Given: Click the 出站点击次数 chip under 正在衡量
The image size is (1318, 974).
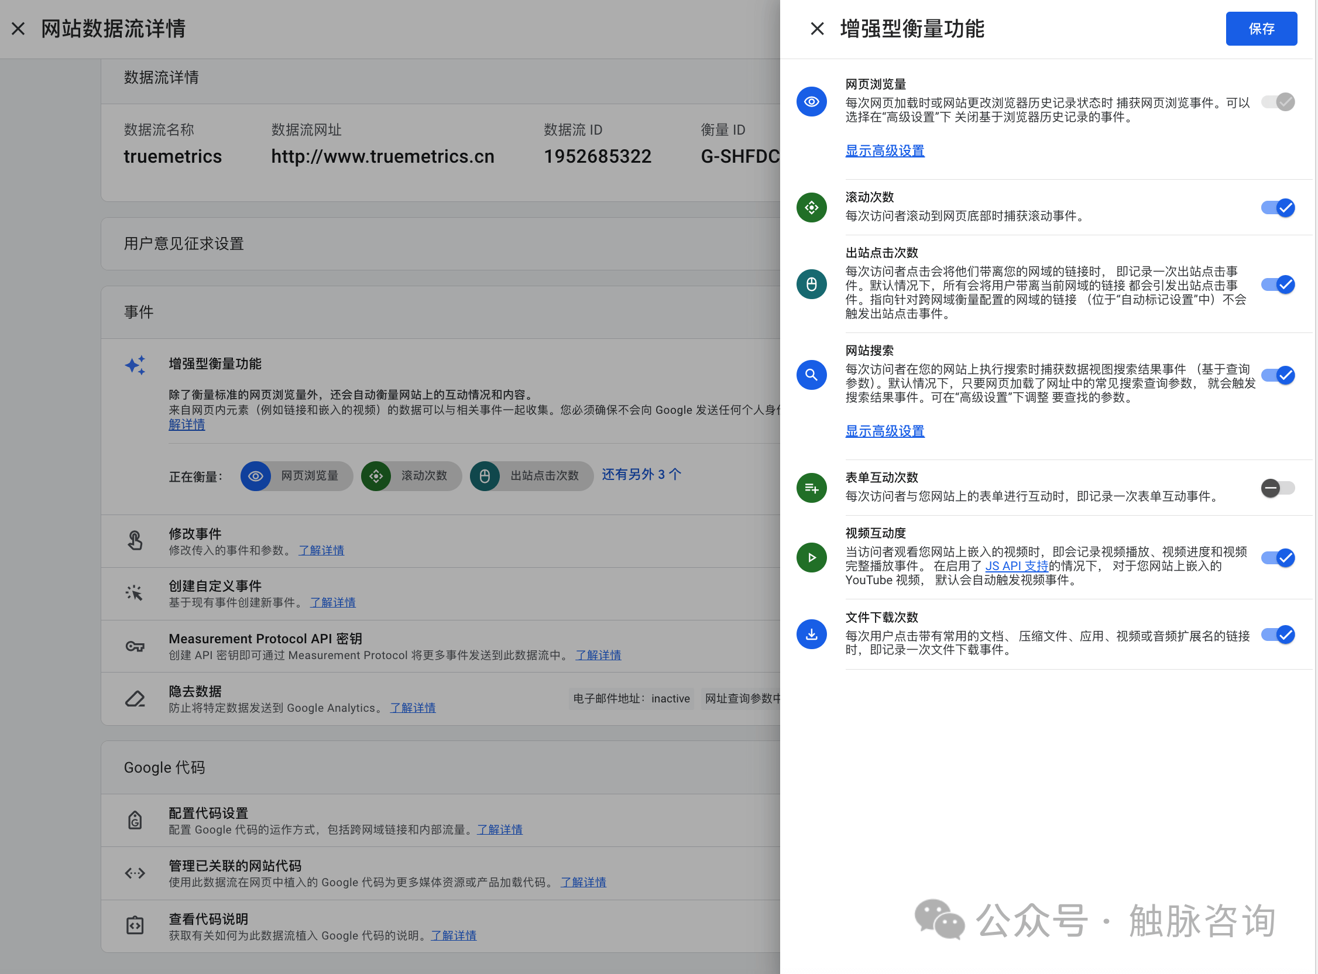Looking at the screenshot, I should tap(531, 476).
